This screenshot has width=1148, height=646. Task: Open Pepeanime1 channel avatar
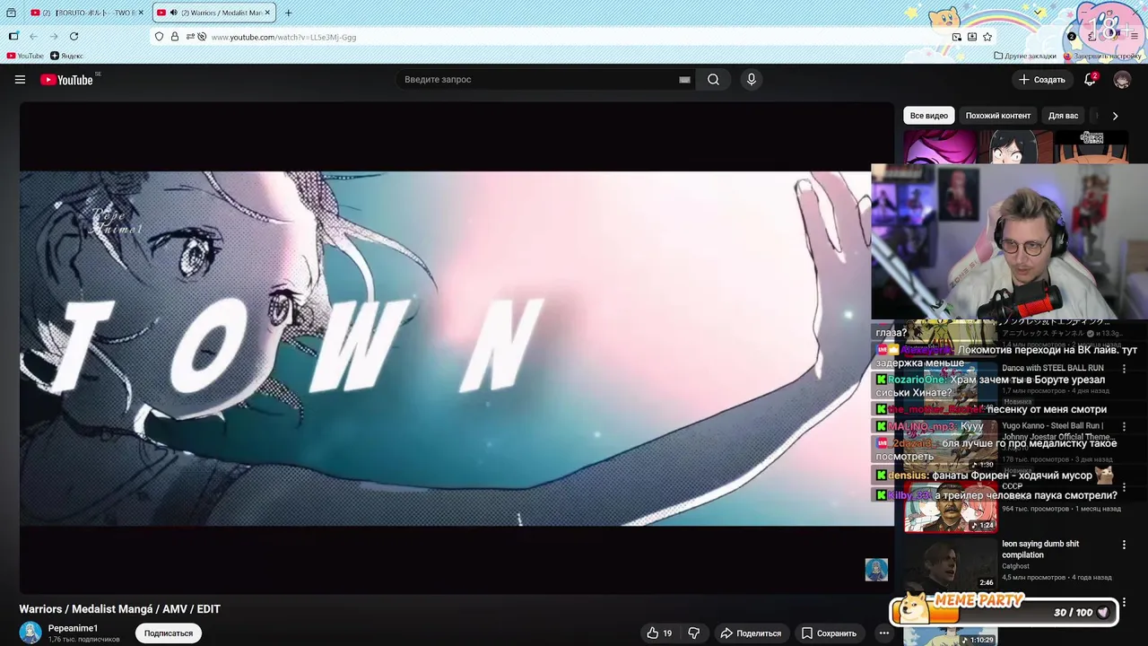coord(30,633)
